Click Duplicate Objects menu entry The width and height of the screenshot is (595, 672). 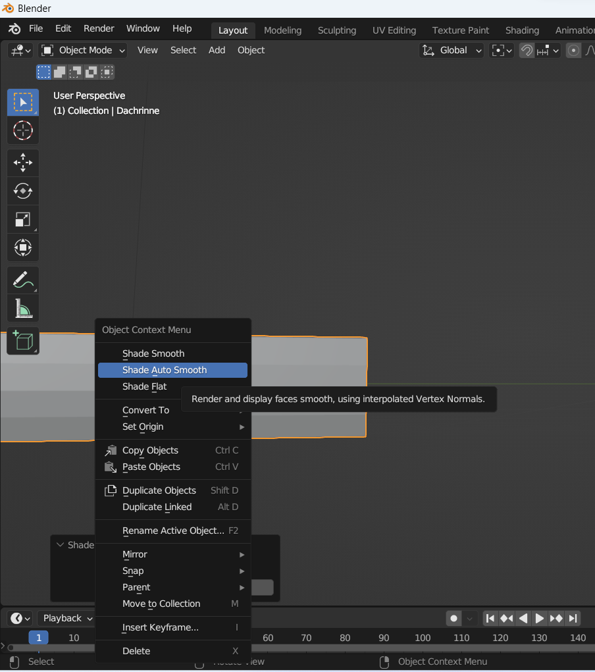pyautogui.click(x=159, y=490)
